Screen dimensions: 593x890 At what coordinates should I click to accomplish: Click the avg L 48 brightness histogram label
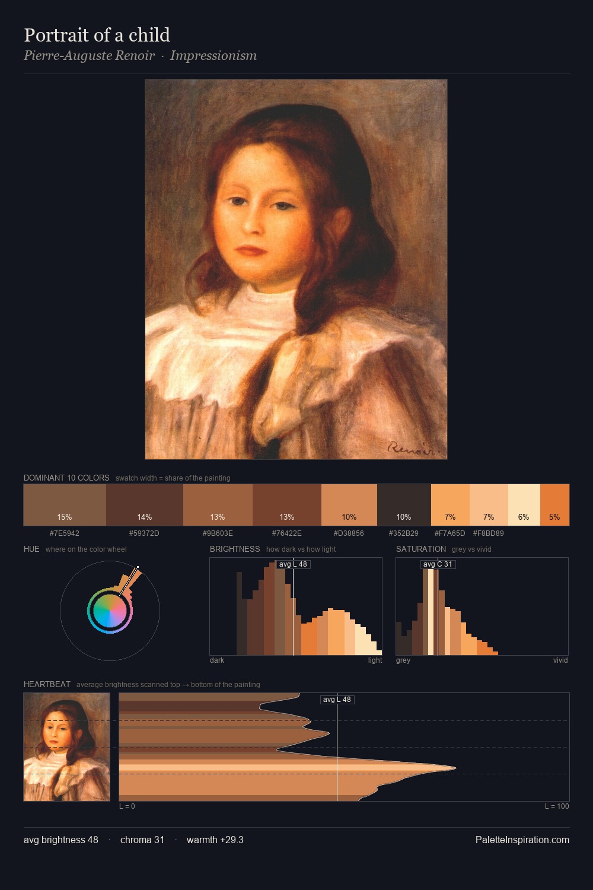(294, 564)
